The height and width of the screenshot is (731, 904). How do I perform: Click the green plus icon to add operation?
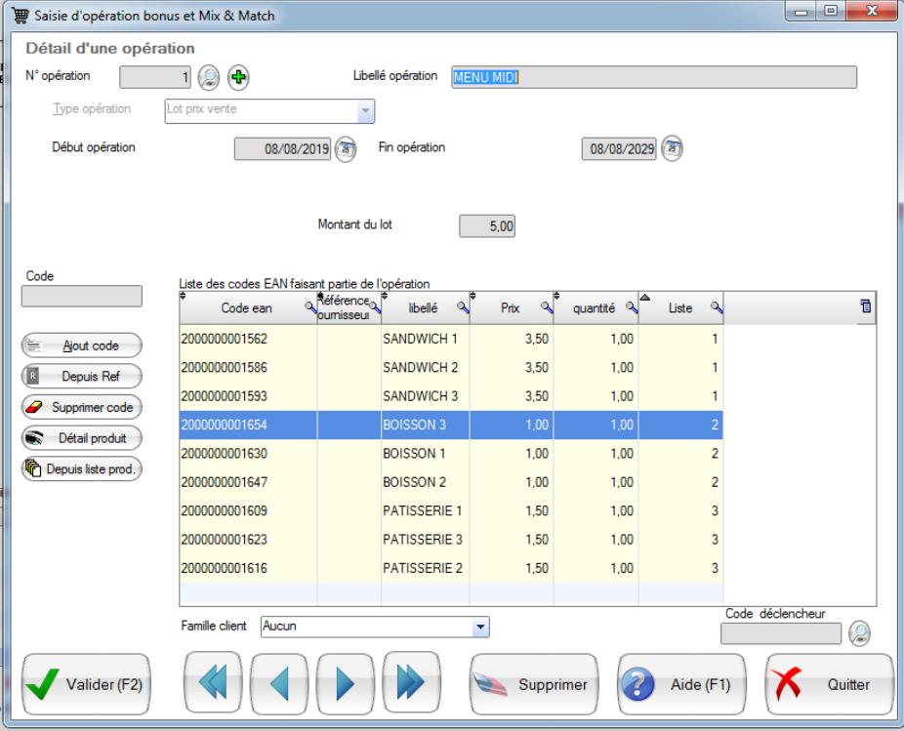pos(238,77)
